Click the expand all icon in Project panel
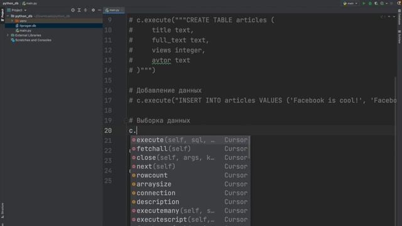This screenshot has width=402, height=226. point(79,10)
